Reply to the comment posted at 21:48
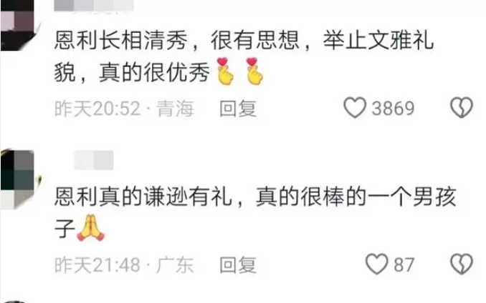 (238, 265)
